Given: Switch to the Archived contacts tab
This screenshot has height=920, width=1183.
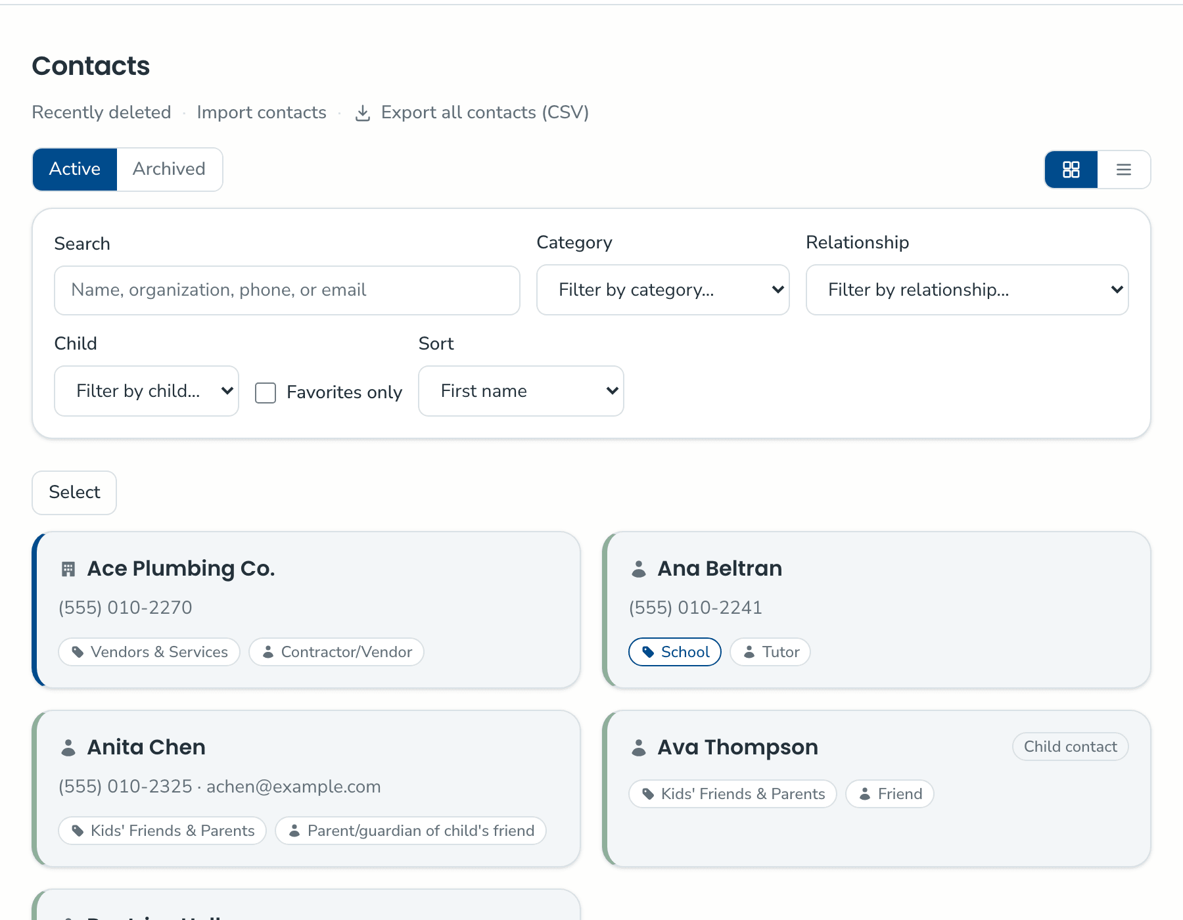Looking at the screenshot, I should coord(170,170).
